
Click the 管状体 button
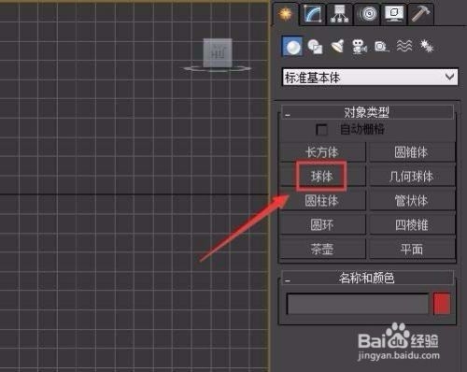tap(412, 201)
